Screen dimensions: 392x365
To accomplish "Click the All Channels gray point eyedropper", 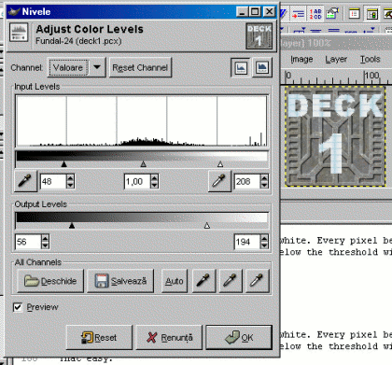I will [x=231, y=281].
